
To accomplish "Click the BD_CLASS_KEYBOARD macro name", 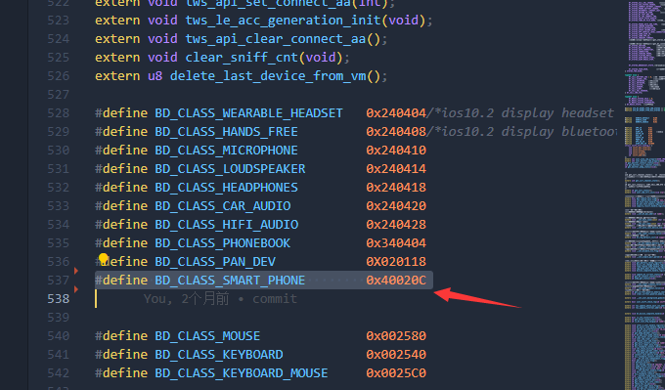I will click(219, 355).
